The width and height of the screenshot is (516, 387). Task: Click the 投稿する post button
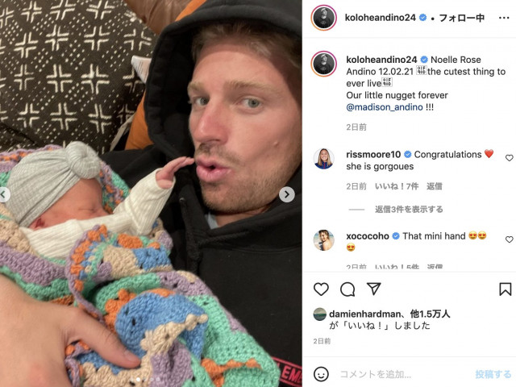[493, 374]
